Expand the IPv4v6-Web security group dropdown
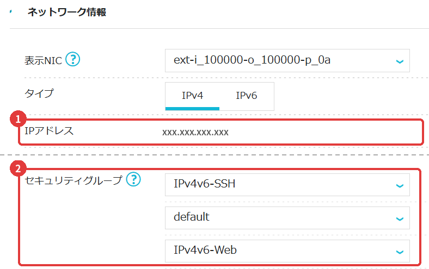Screen dimensions: 429x269 point(287,251)
